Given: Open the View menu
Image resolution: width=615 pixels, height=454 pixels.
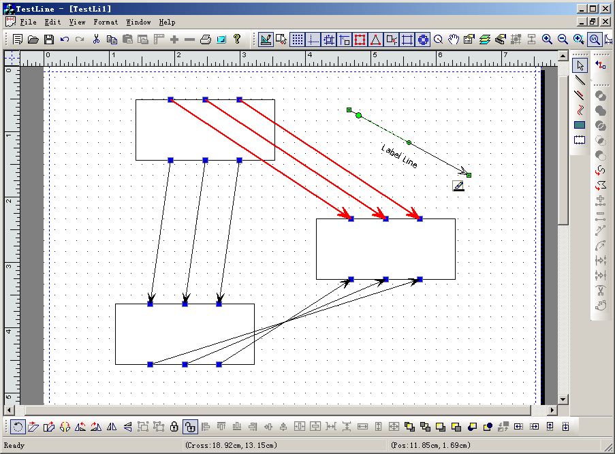Looking at the screenshot, I should point(77,22).
